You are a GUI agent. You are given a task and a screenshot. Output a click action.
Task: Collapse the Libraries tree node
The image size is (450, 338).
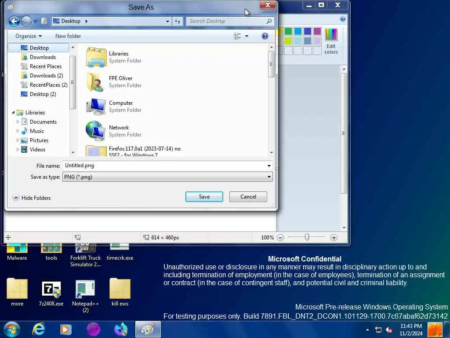point(13,112)
